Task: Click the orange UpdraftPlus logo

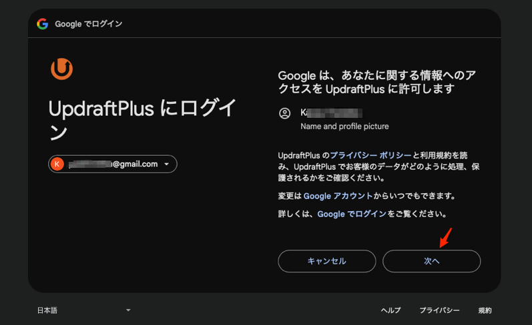Action: [61, 69]
